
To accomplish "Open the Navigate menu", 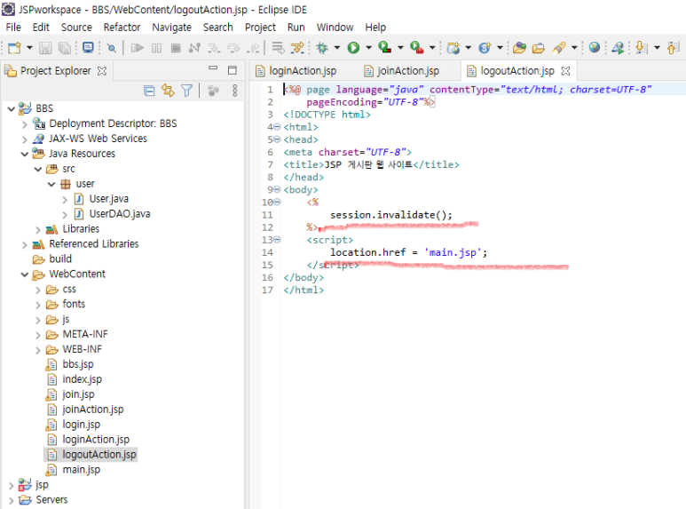I will coord(171,28).
